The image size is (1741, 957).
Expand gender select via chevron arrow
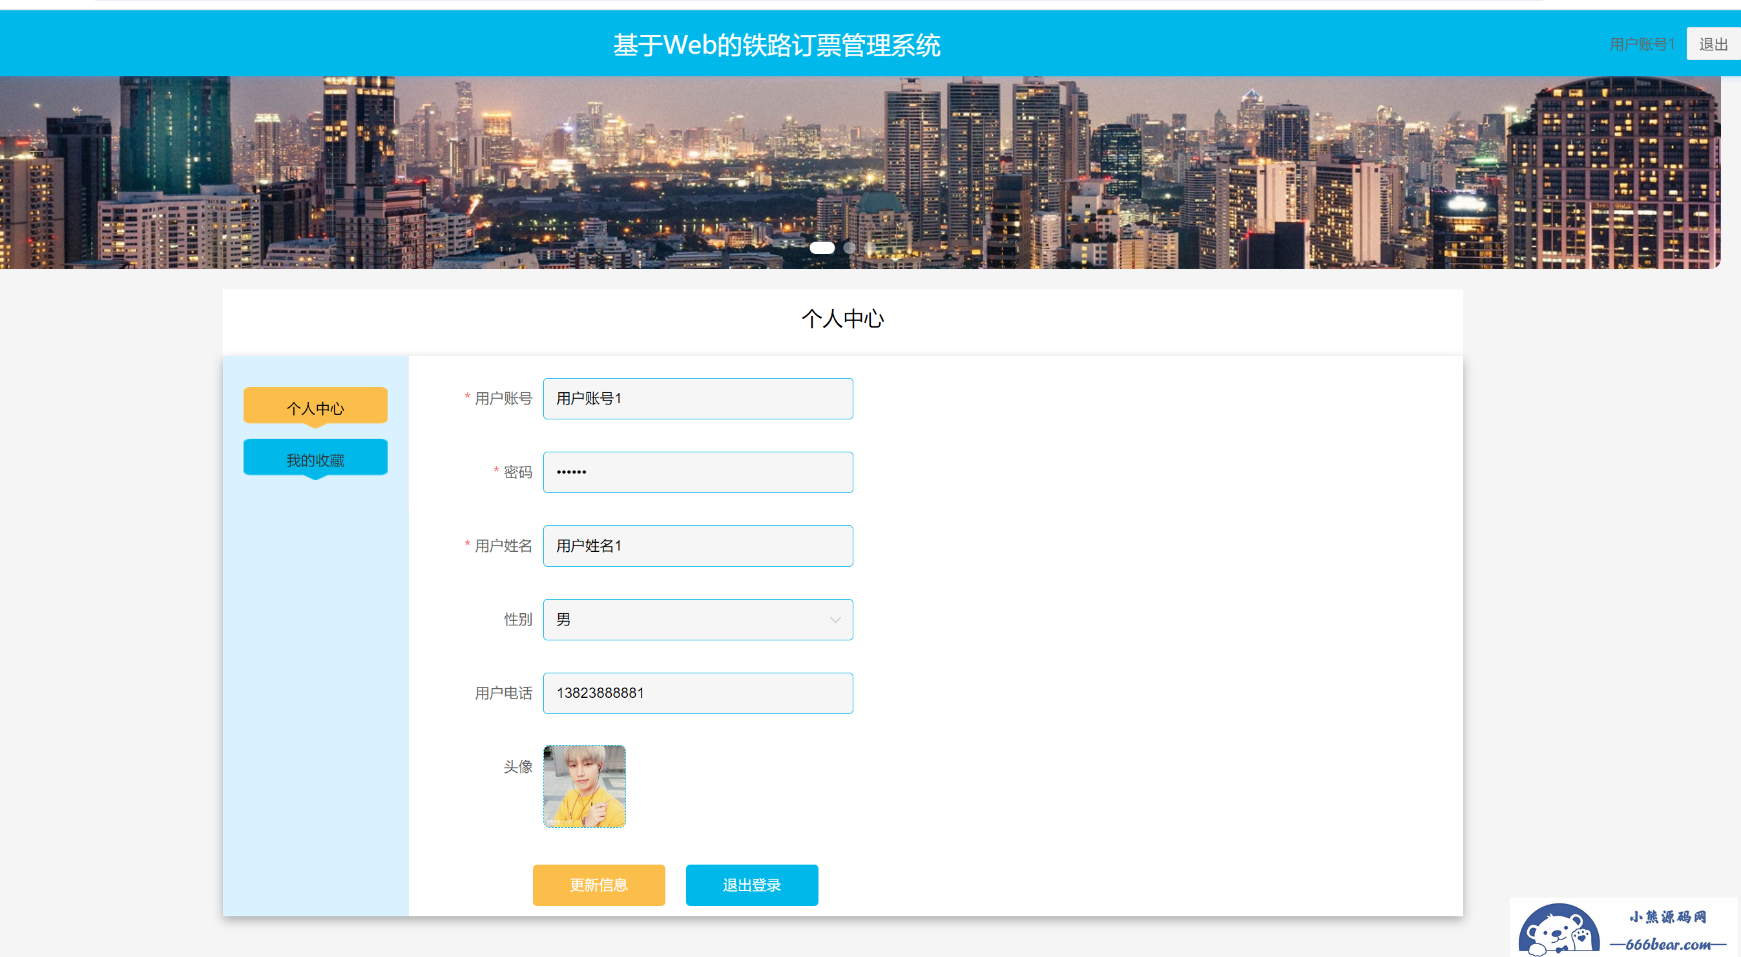(x=835, y=620)
